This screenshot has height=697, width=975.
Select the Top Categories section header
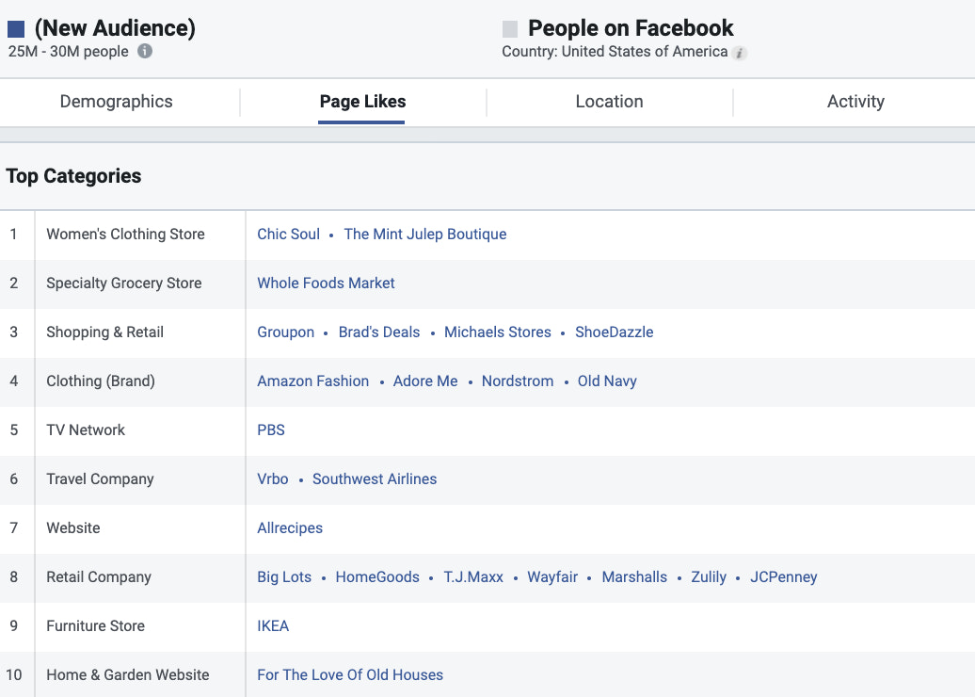pyautogui.click(x=73, y=176)
